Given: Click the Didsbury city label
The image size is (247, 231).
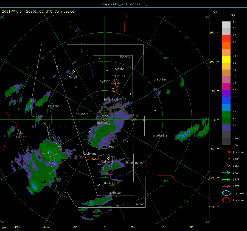Looking at the screenshot, I should 103,123.
